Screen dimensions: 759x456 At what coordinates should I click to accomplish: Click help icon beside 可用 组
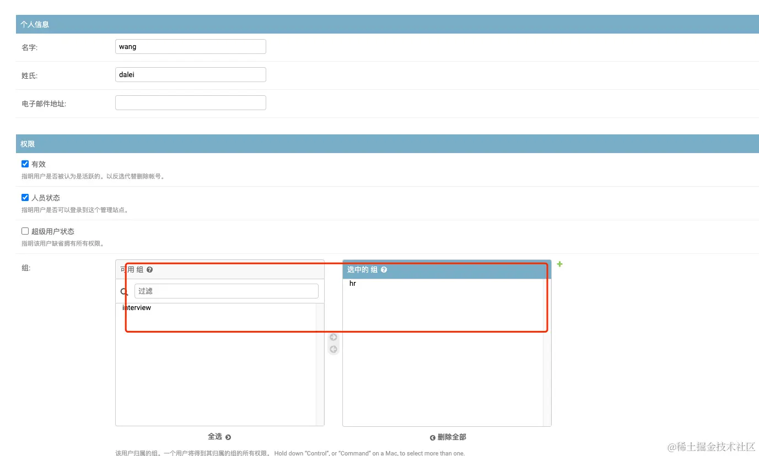[150, 270]
